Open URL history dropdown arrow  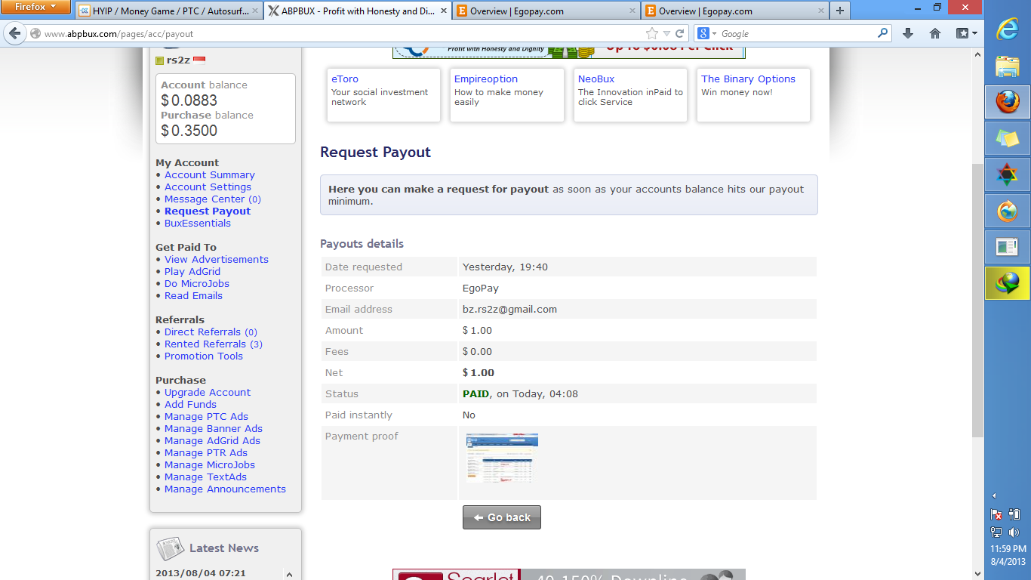666,34
